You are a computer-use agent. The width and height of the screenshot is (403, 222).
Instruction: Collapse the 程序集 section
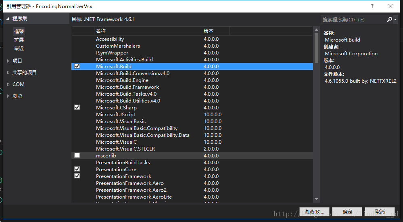click(8, 19)
